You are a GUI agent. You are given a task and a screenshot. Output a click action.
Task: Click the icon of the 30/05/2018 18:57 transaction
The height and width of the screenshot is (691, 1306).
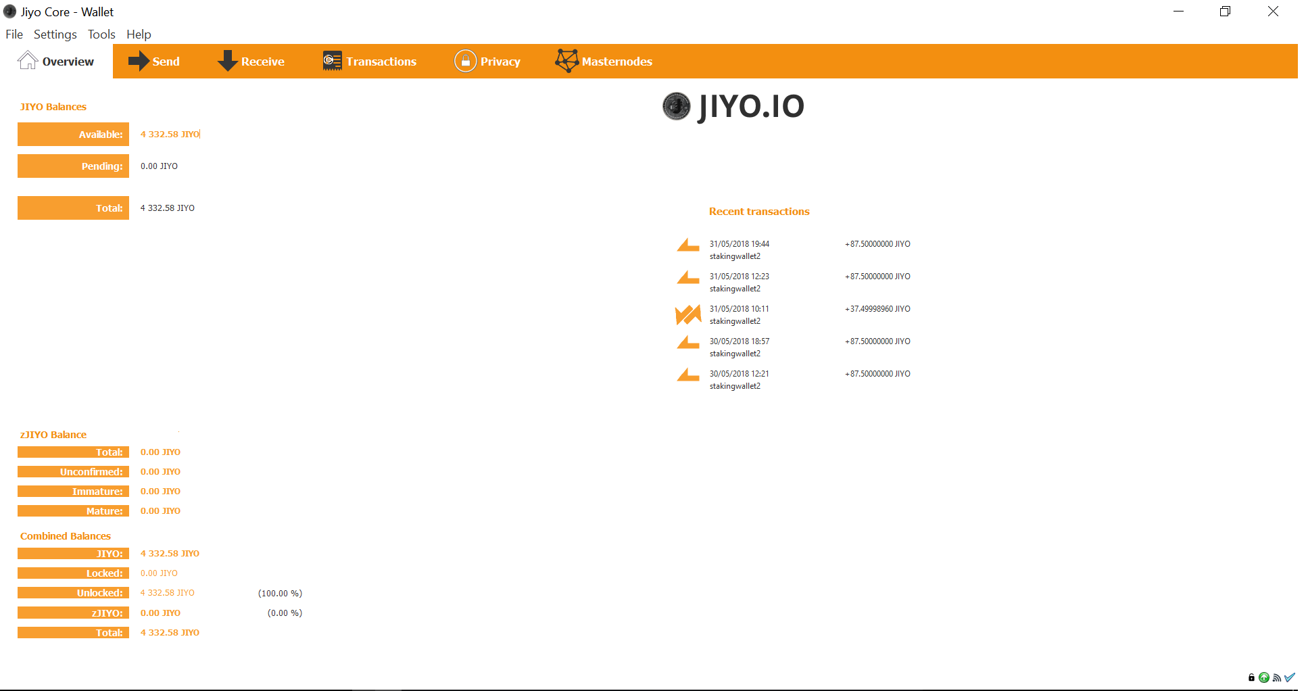pos(688,342)
